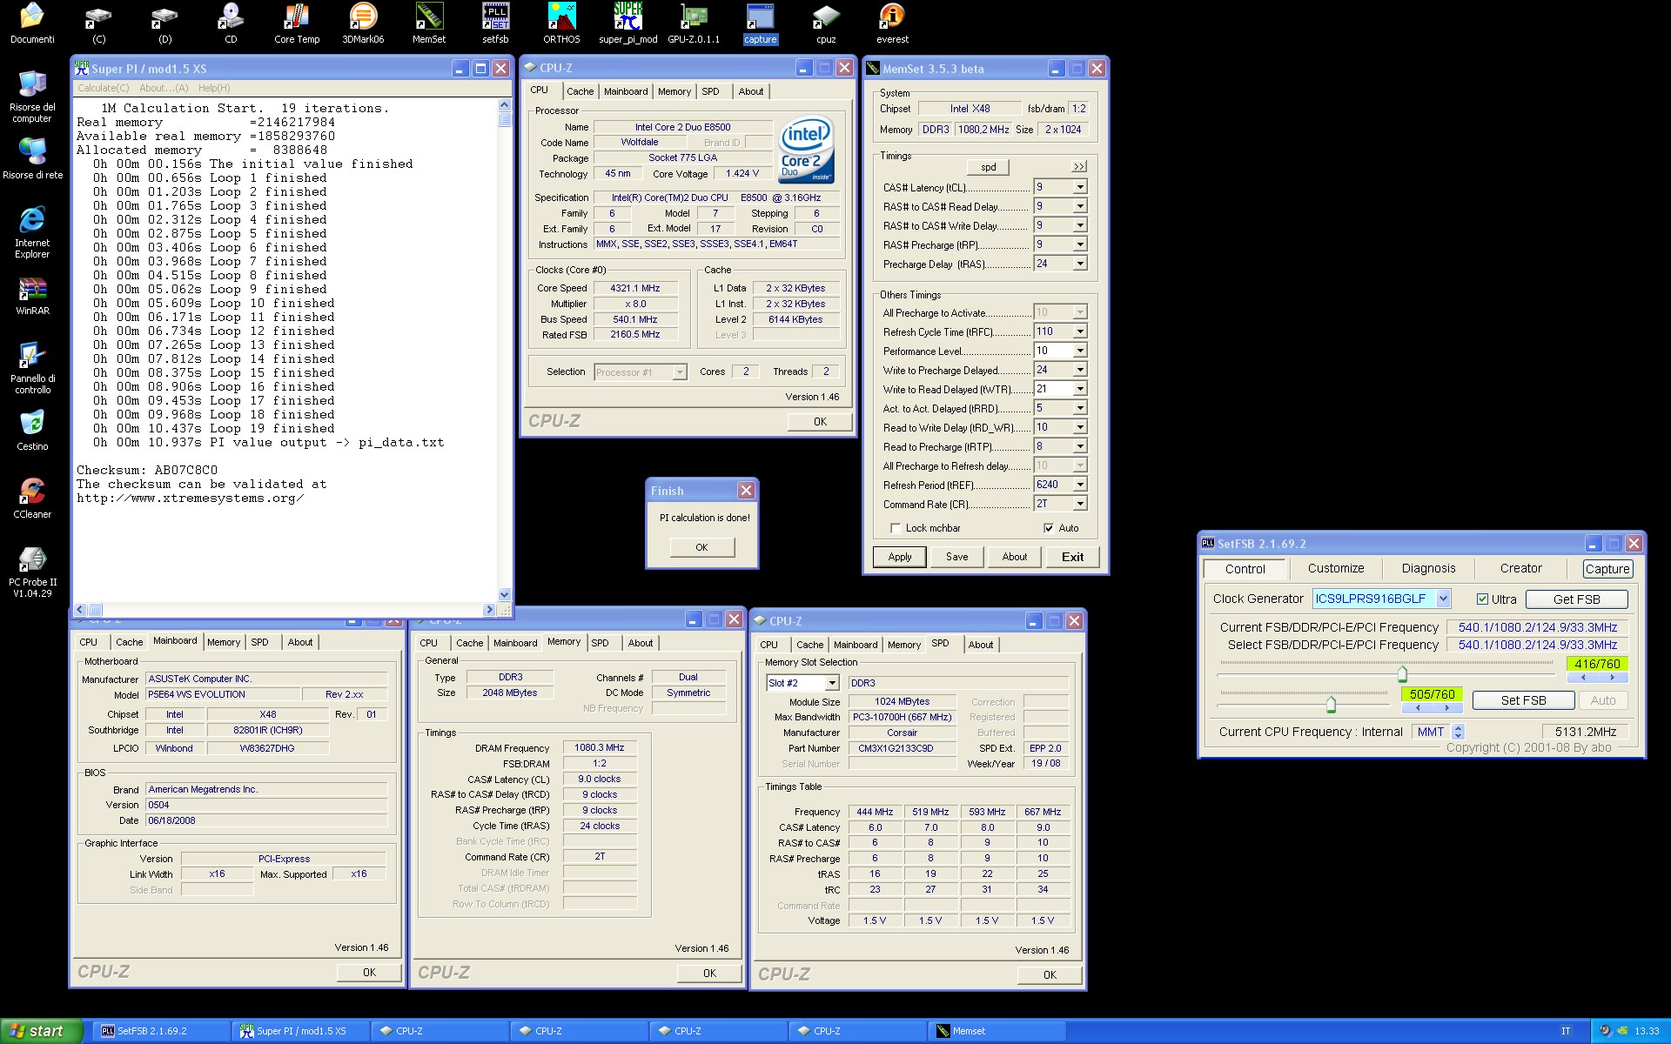This screenshot has height=1044, width=1671.
Task: Click MMT stepper in SetFSB
Action: [x=1459, y=732]
